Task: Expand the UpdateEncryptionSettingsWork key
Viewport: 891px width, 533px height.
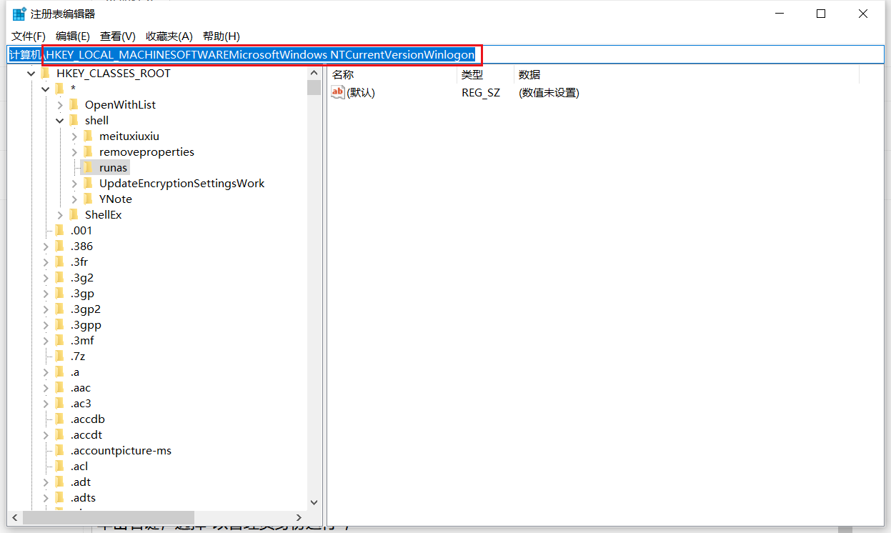Action: pos(74,183)
